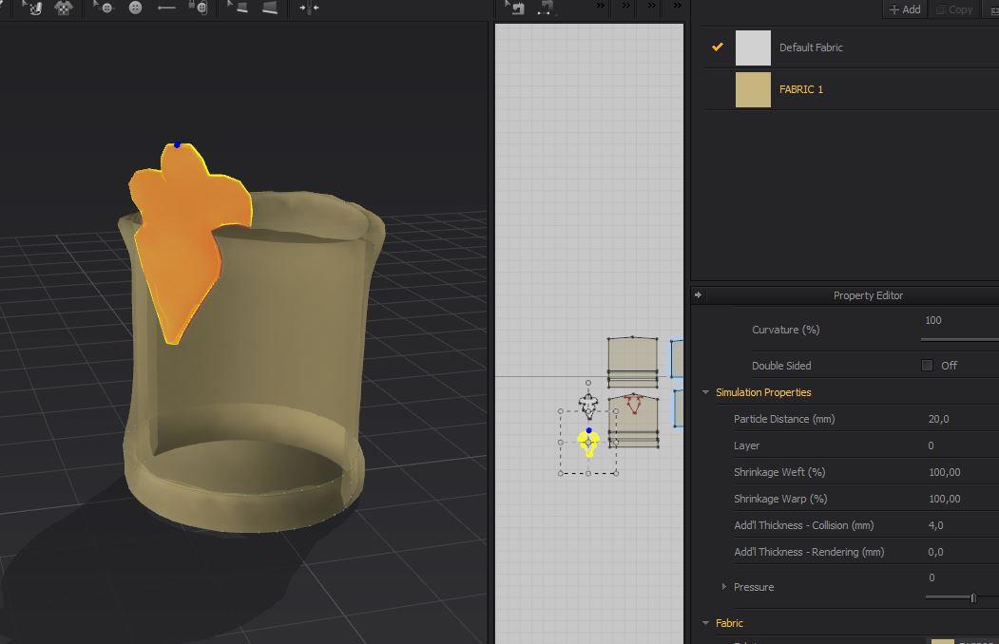
Task: Toggle the checkmark beside Default Fabric
Action: (x=718, y=47)
